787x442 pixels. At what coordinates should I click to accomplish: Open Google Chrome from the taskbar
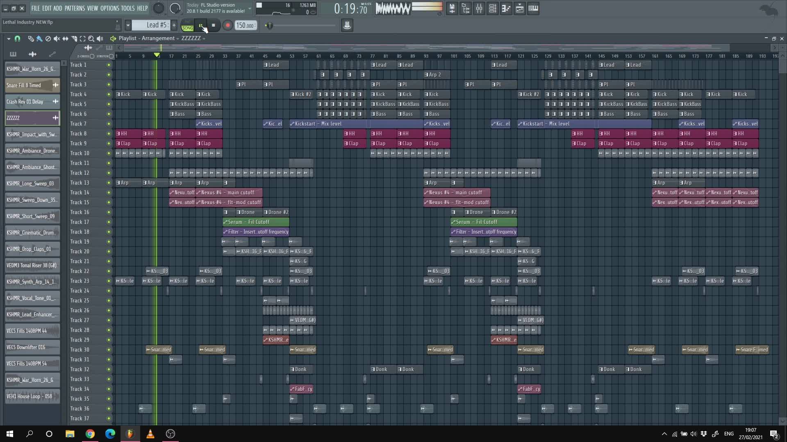click(90, 434)
